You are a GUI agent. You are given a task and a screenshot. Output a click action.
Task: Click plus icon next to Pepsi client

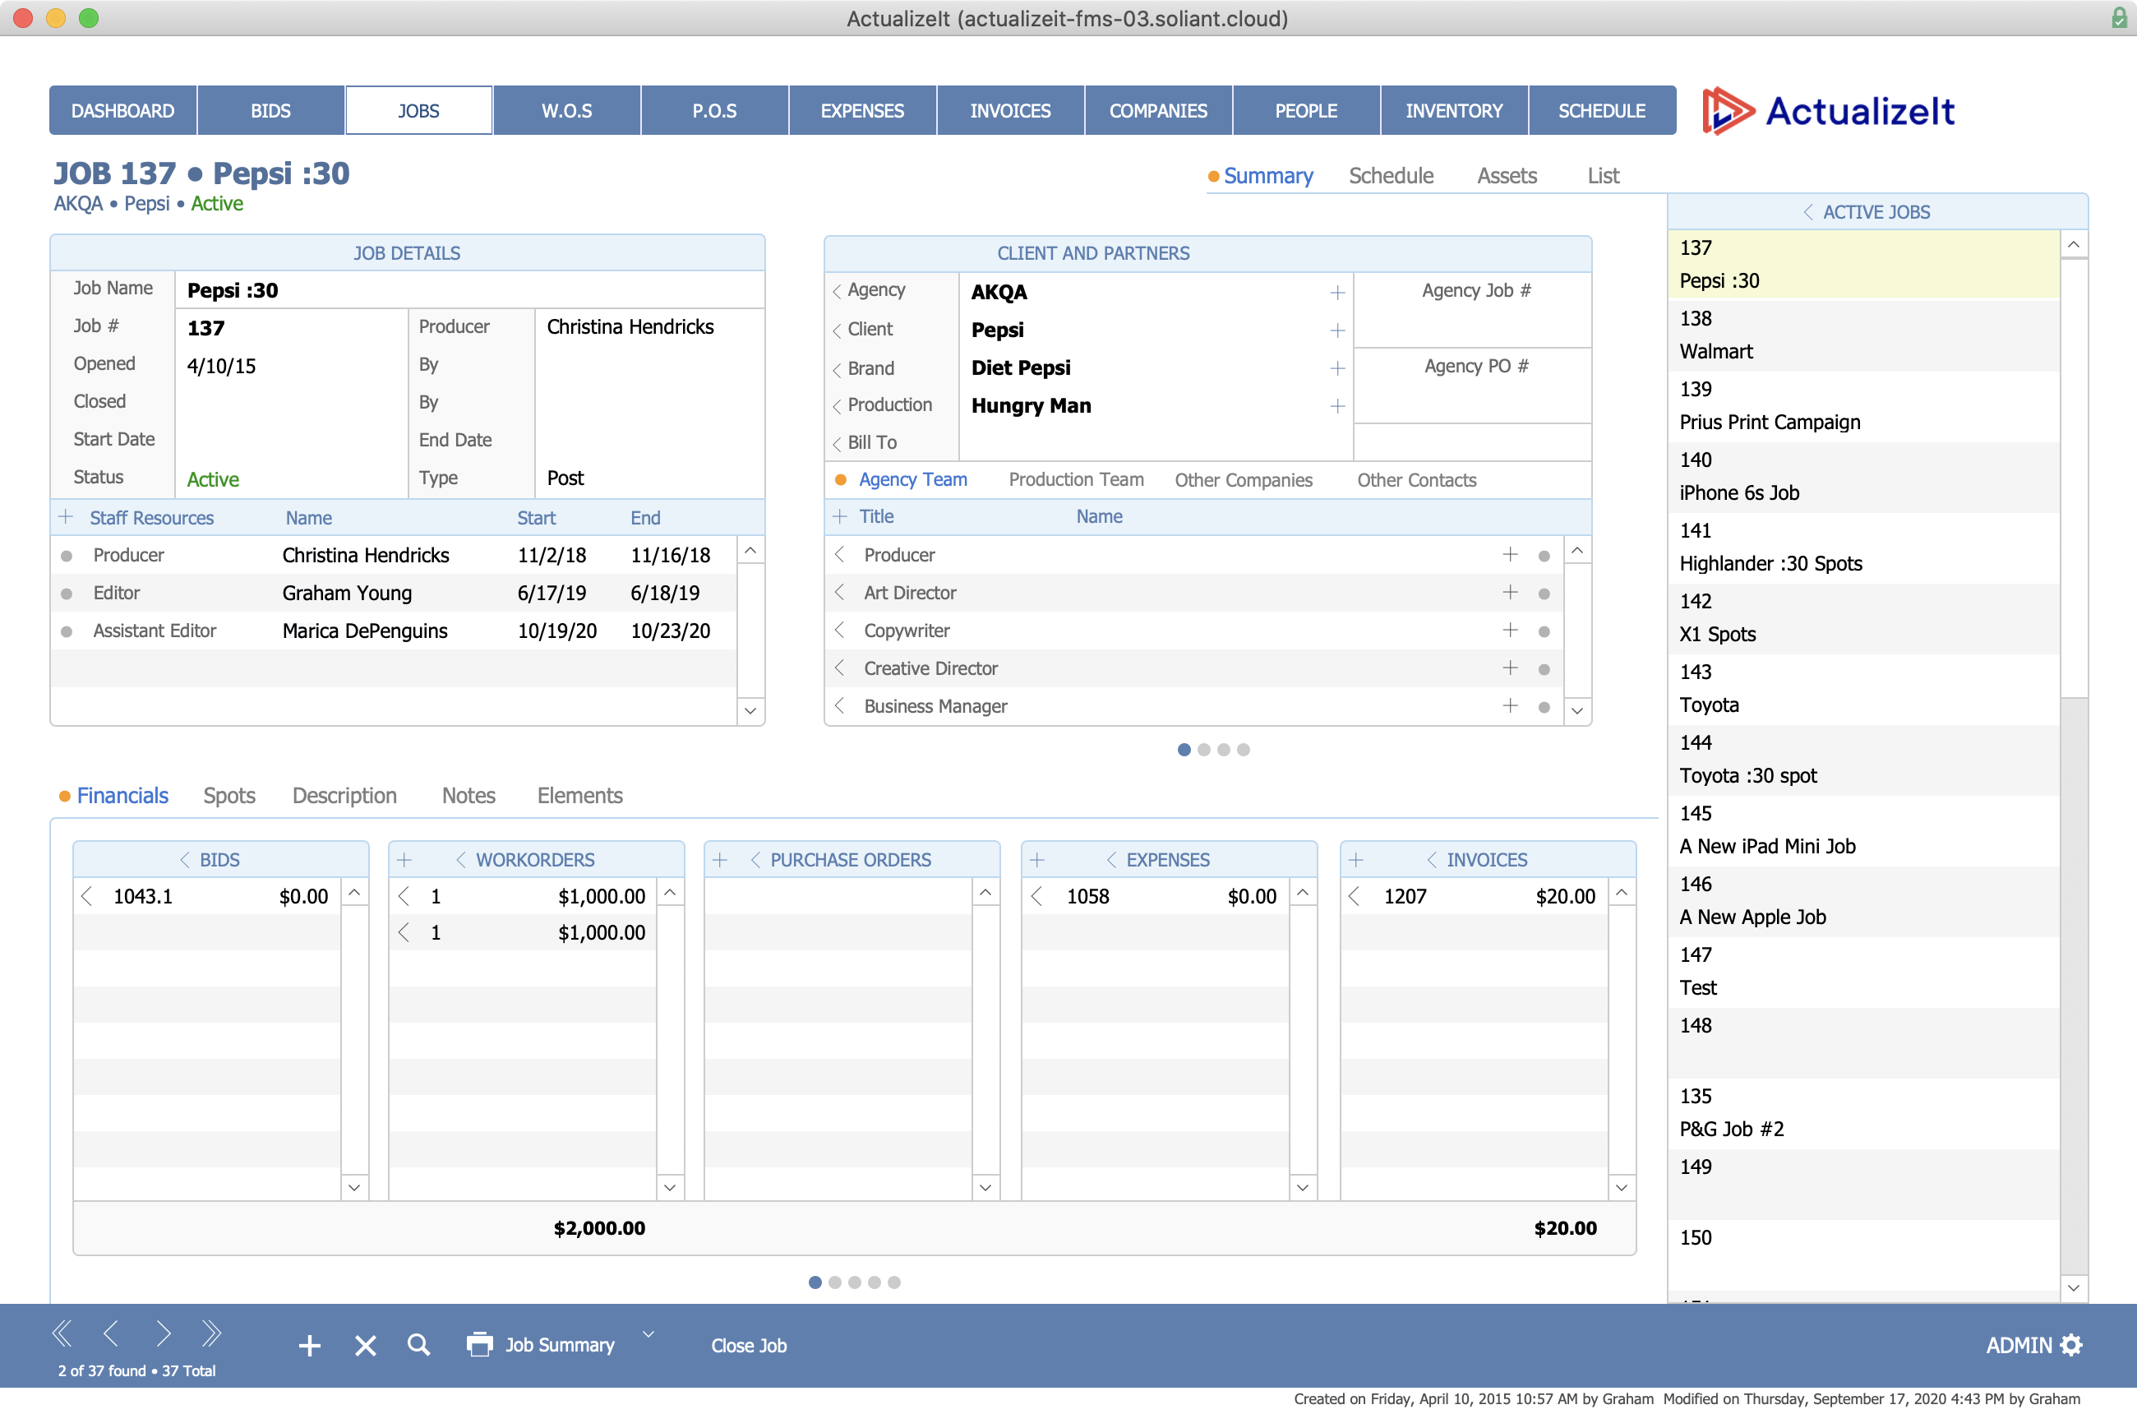[1337, 331]
